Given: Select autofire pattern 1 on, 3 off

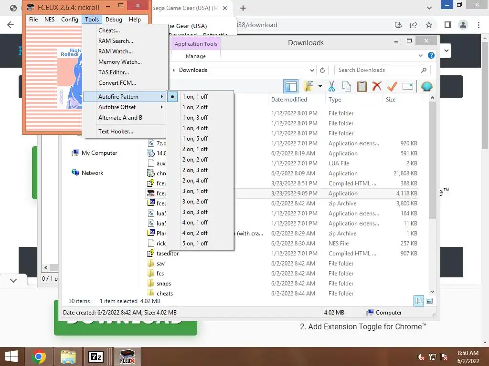Looking at the screenshot, I should pyautogui.click(x=200, y=118).
